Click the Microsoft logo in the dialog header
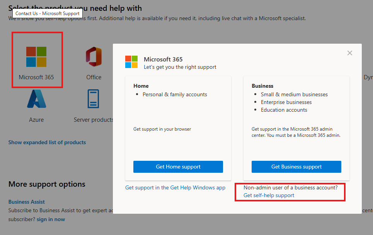Viewport: 373px width, 235px height. 131,62
